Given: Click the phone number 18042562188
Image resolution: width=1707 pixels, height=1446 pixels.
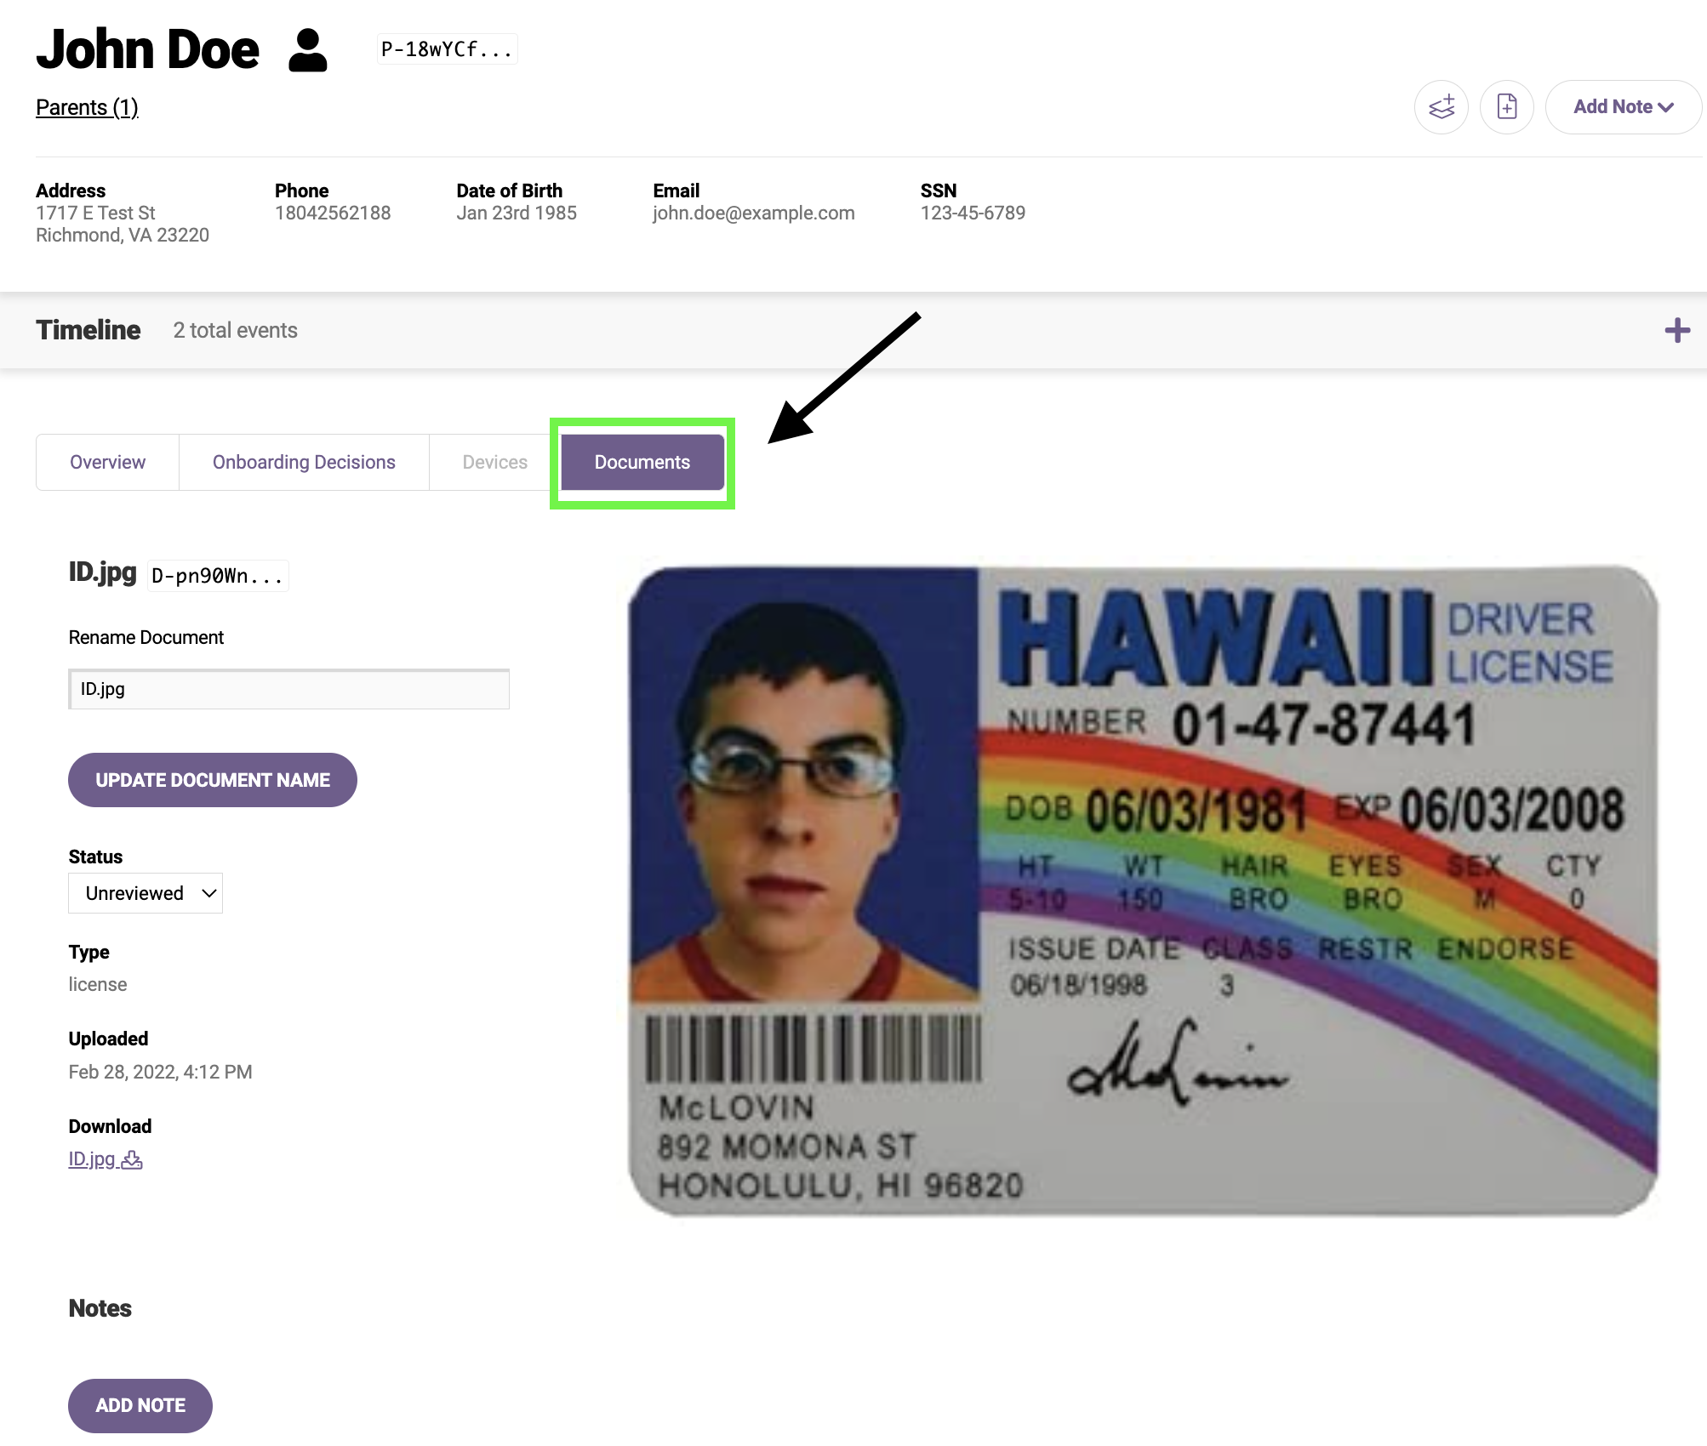Looking at the screenshot, I should click(x=333, y=213).
